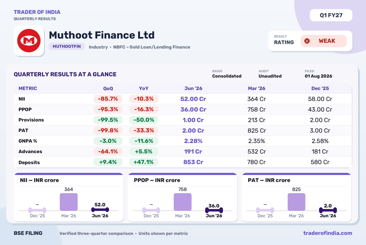This screenshot has height=245, width=366.
Task: Click the METRIC column header
Action: pos(28,89)
